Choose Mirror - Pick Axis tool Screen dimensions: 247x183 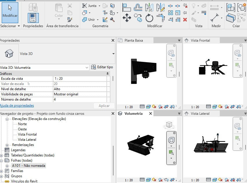(x=149, y=8)
